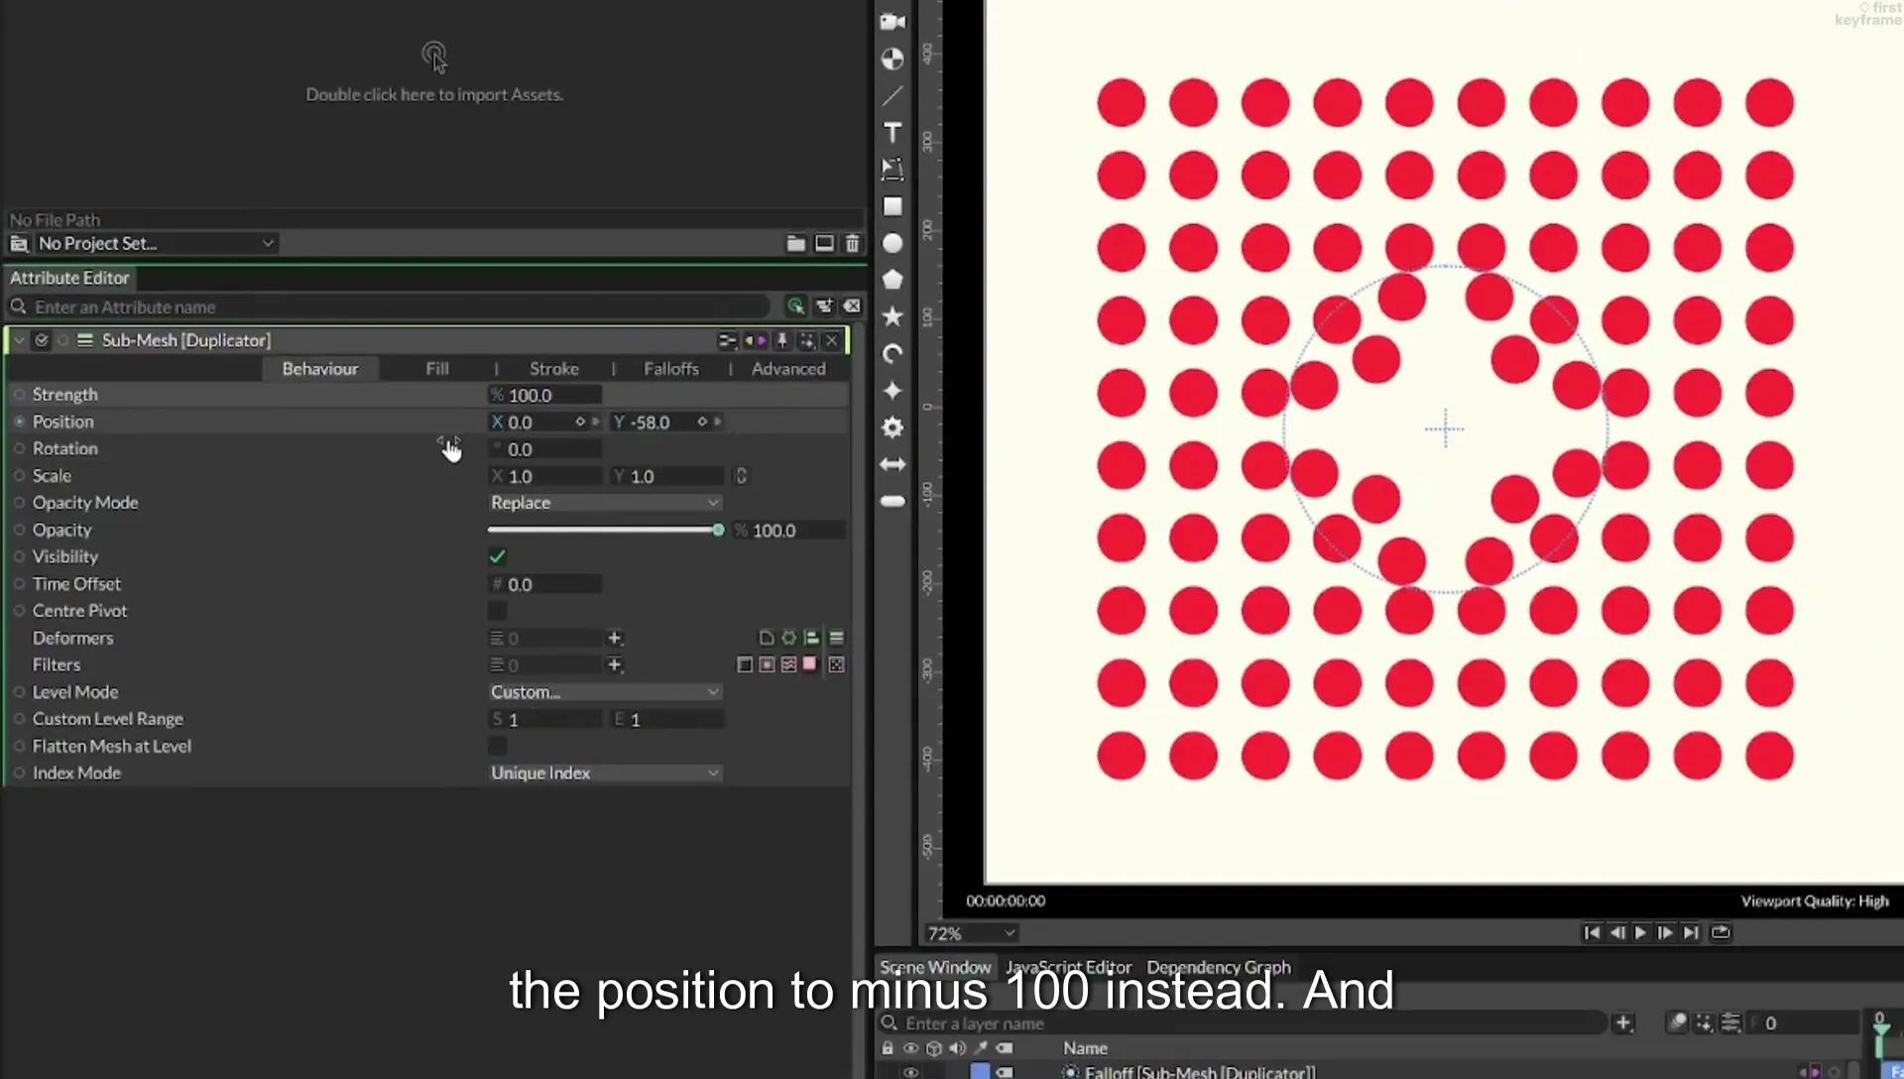The image size is (1904, 1079).
Task: Toggle the Strength attribute keyframe dot
Action: tap(19, 395)
